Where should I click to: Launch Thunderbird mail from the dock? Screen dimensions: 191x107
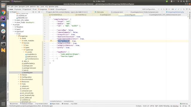[x=3, y=25]
